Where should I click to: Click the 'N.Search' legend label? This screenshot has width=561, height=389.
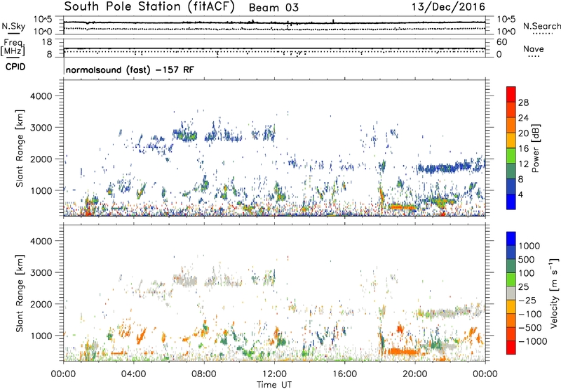pyautogui.click(x=541, y=26)
